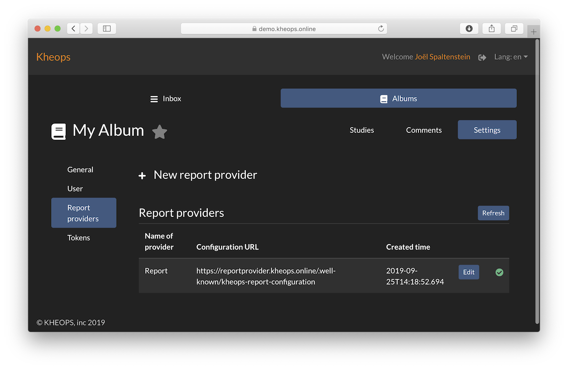Open a new tab with plus button
The height and width of the screenshot is (369, 568).
(x=533, y=32)
